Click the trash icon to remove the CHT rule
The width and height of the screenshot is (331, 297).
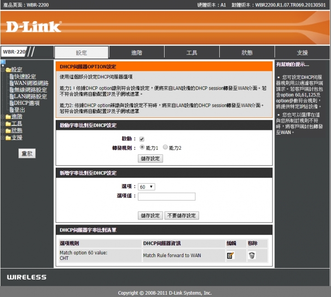point(251,255)
